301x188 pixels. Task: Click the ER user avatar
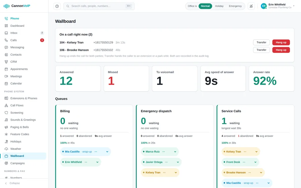264,6
